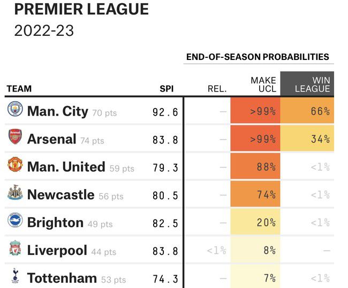Click Arsenal's 34% win league cell
This screenshot has height=288, width=348.
[x=307, y=139]
